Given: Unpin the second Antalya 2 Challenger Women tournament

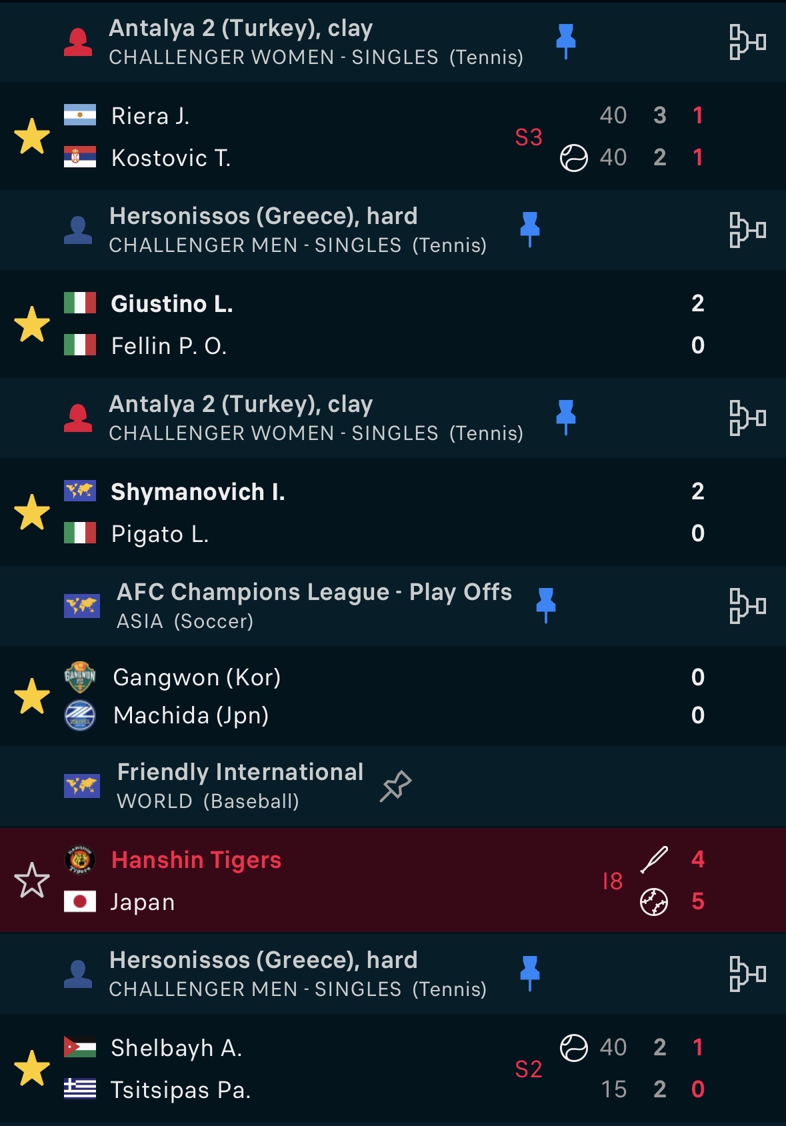Looking at the screenshot, I should click(x=566, y=417).
